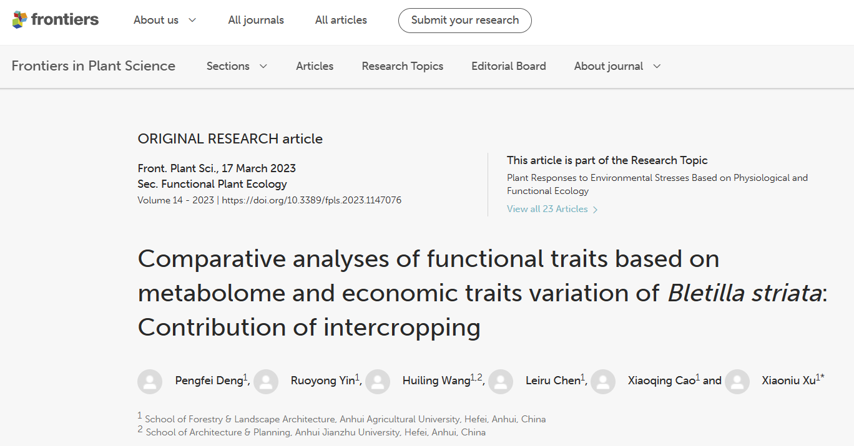Switch to the Articles tab
This screenshot has height=446, width=854.
pyautogui.click(x=315, y=66)
